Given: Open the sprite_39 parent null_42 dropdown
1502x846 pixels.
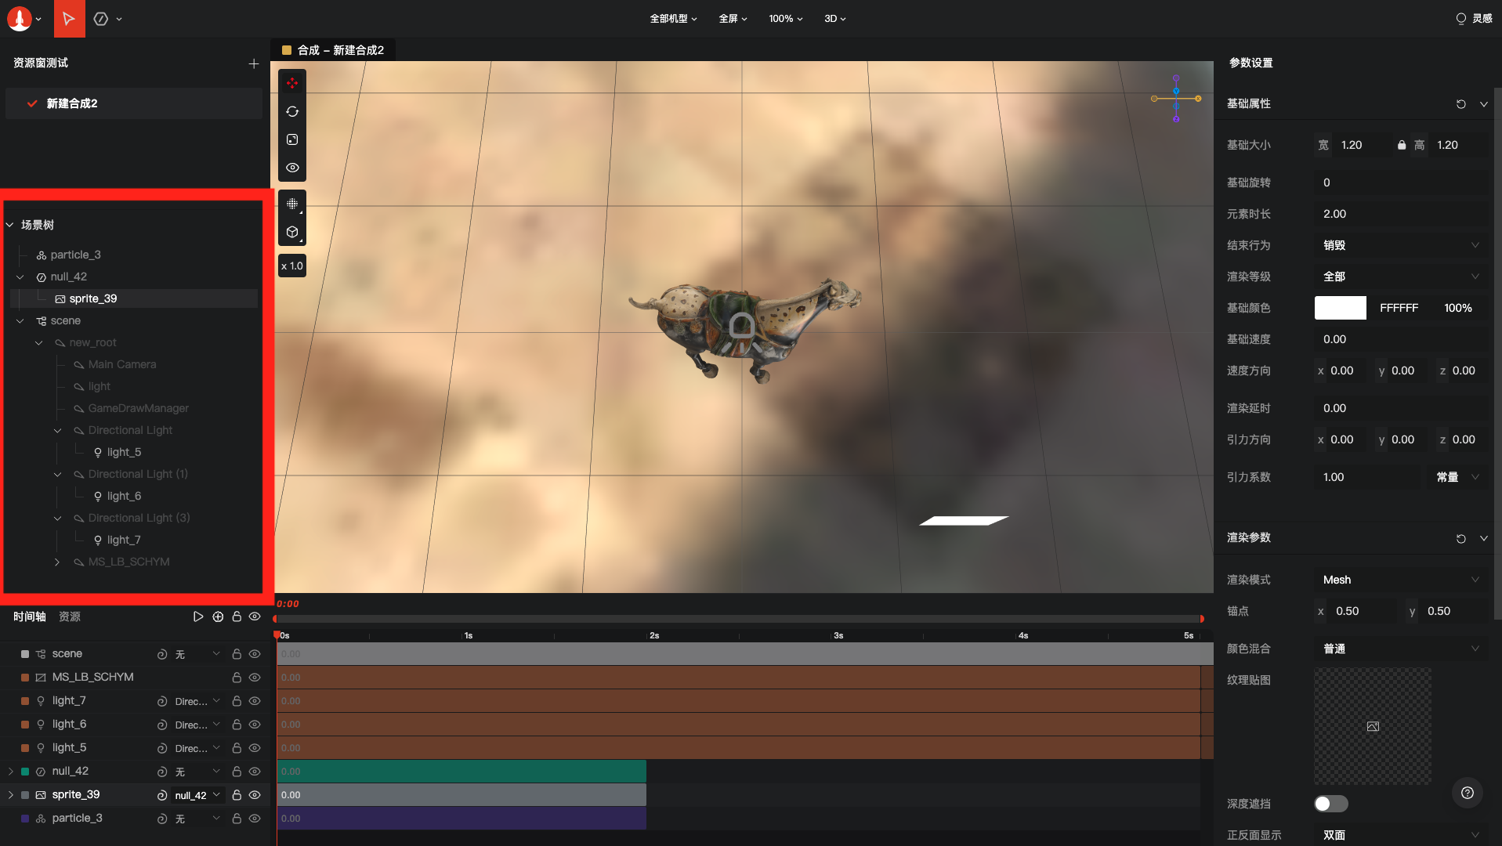Looking at the screenshot, I should 198,795.
